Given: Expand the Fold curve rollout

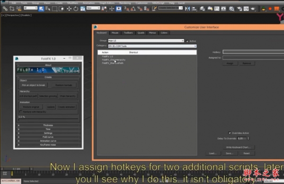Looking at the screenshot, I should [48, 137].
